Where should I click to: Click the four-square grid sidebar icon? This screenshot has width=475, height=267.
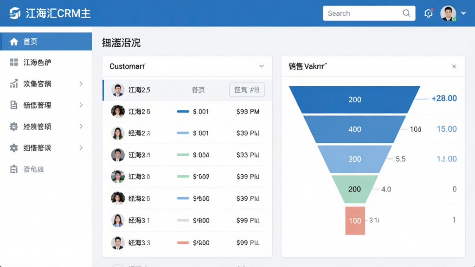pos(14,63)
